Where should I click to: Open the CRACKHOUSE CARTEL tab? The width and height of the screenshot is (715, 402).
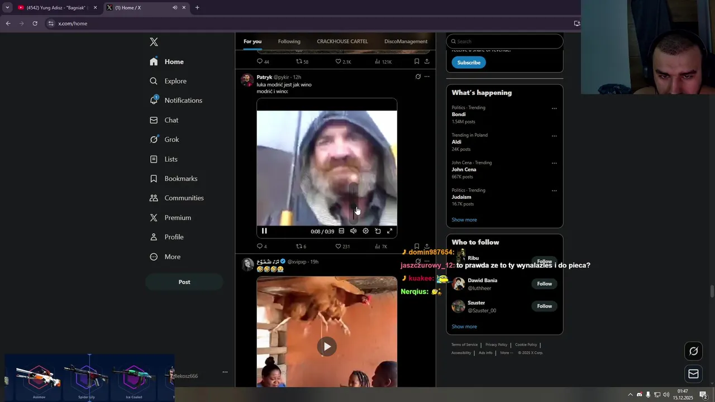(x=342, y=41)
